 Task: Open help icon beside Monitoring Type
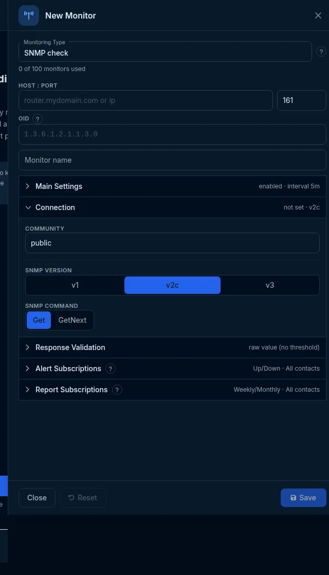(x=321, y=51)
